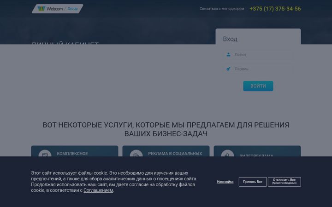Viewport: 332px width, 207px height.
Task: Click the Webcom Group logo
Action: coord(57,9)
